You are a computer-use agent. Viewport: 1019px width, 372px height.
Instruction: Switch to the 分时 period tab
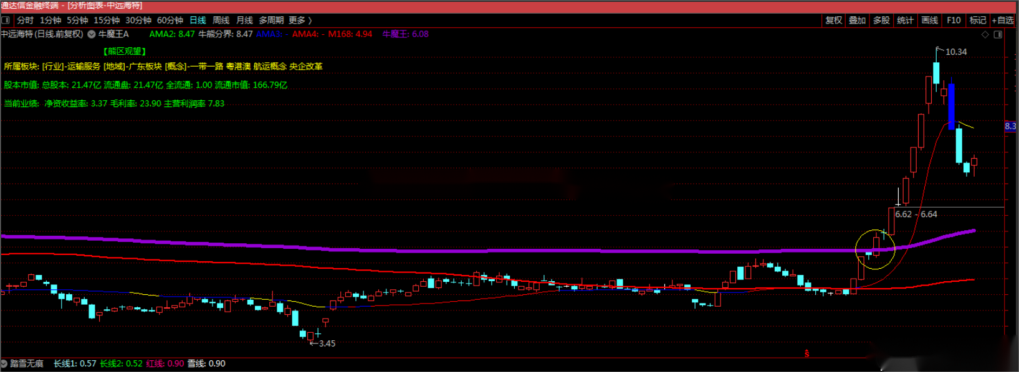click(25, 20)
